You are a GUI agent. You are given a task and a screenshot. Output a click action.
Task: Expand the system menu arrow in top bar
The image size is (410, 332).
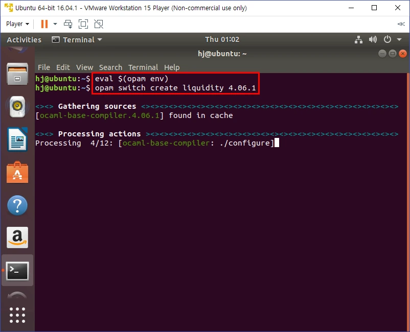point(399,40)
